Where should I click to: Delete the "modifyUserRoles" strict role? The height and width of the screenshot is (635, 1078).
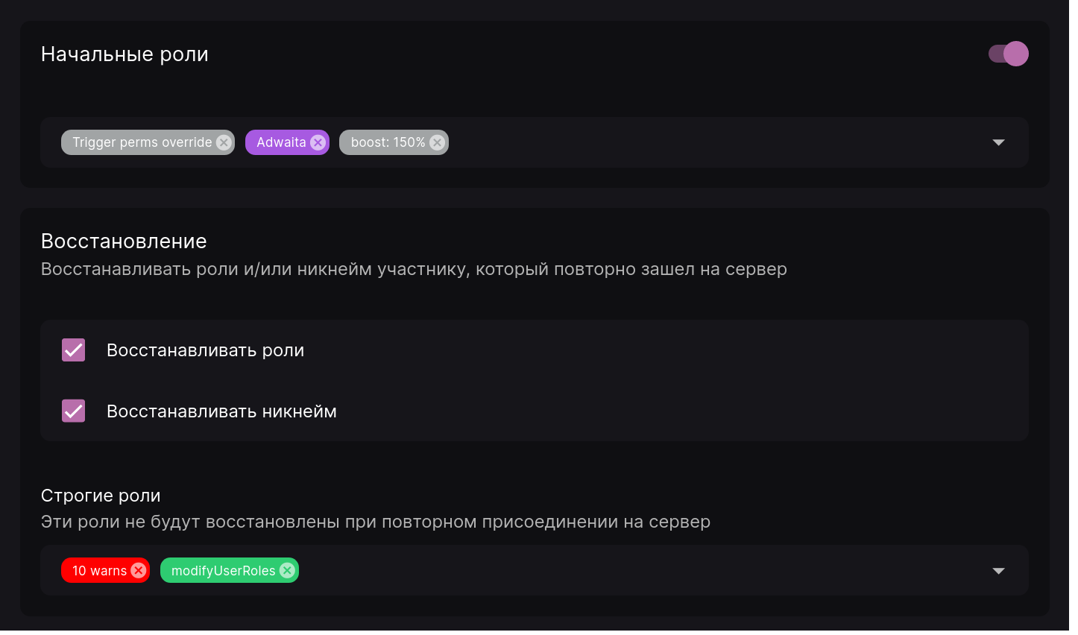[x=287, y=570]
